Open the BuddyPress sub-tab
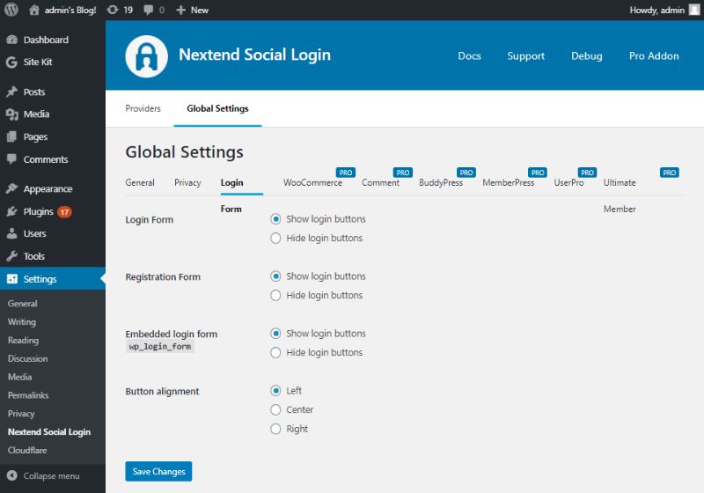Image resolution: width=704 pixels, height=493 pixels. tap(441, 182)
